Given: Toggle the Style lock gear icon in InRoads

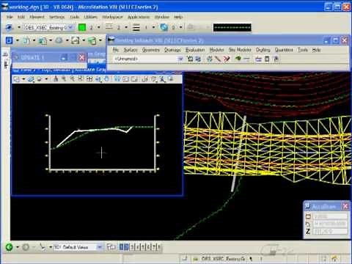Looking at the screenshot, I should 210,59.
